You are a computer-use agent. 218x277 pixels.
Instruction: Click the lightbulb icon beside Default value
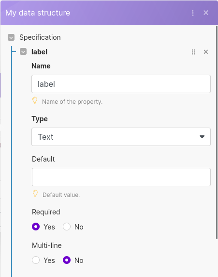coord(35,194)
